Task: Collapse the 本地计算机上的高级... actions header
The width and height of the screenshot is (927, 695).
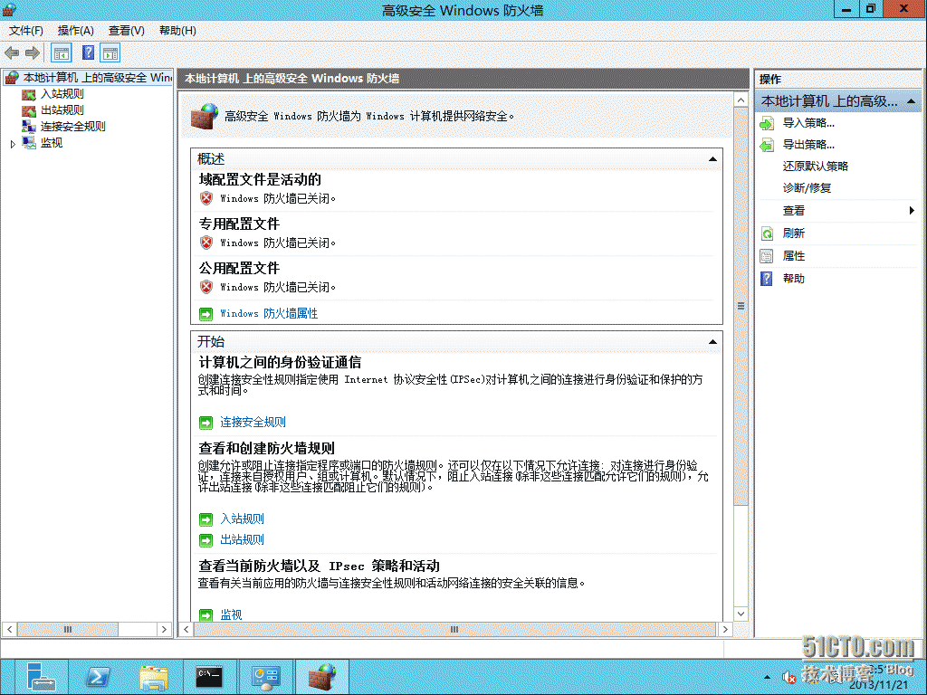Action: (x=911, y=101)
